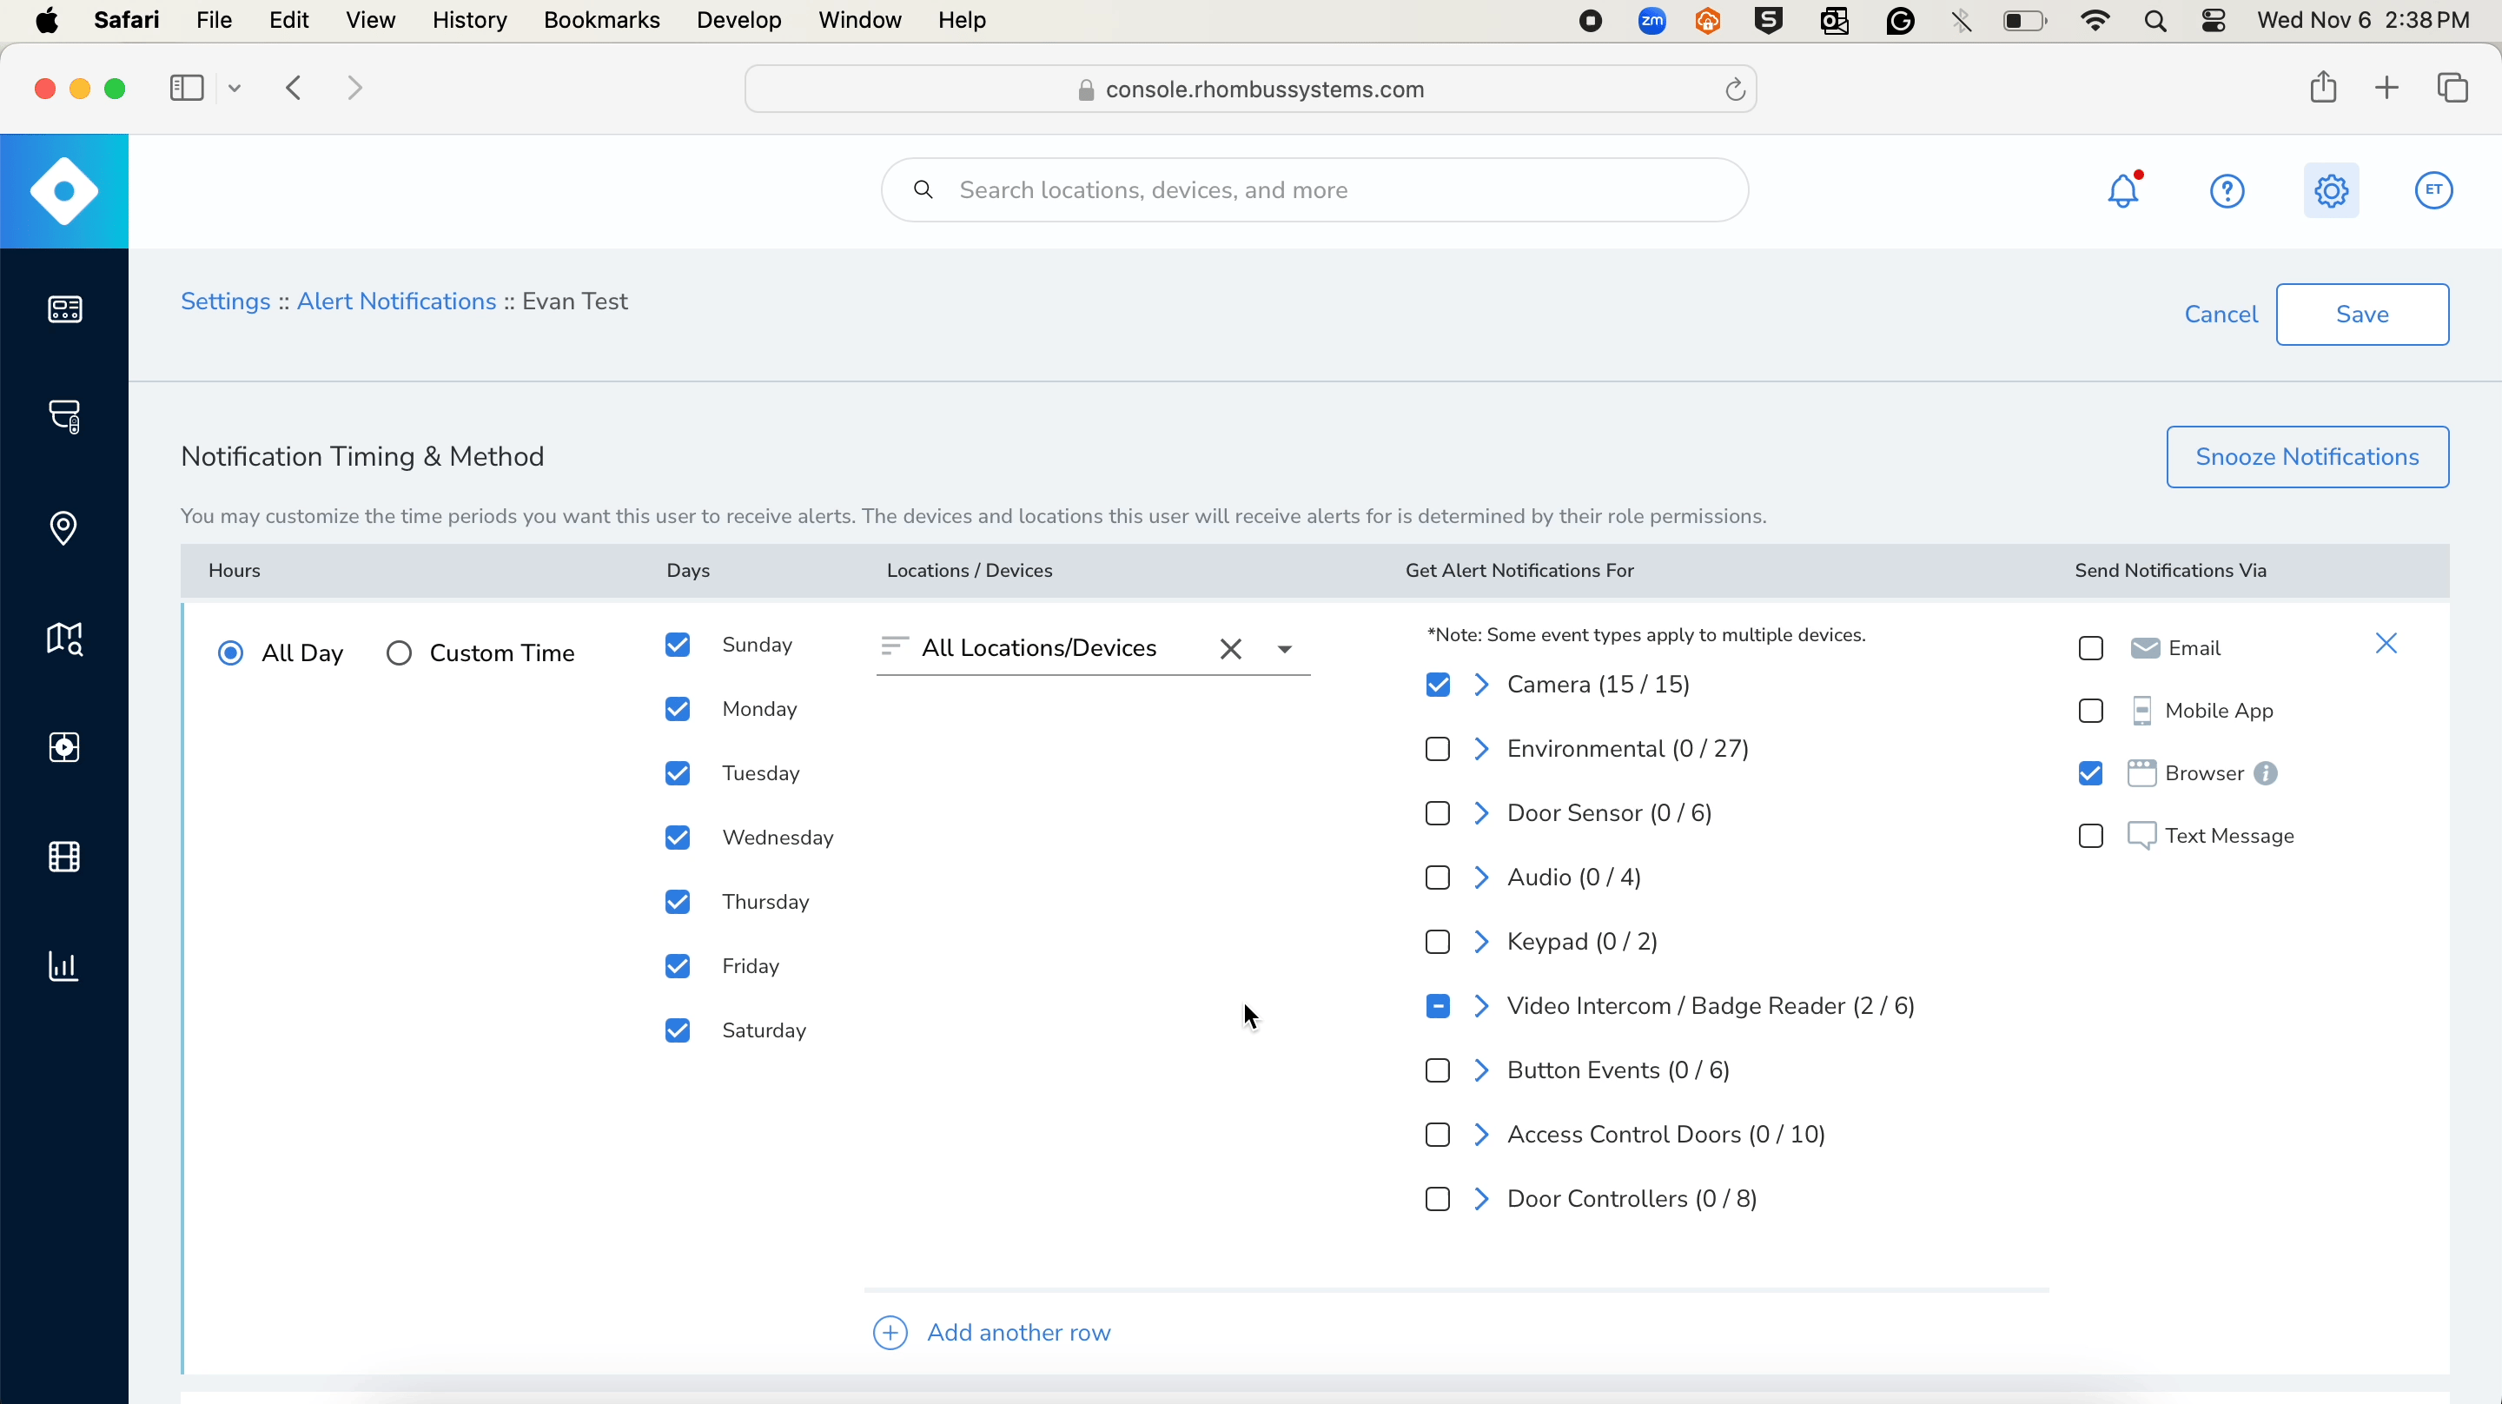Open macOS Control Center icon
The width and height of the screenshot is (2502, 1404).
[2214, 20]
